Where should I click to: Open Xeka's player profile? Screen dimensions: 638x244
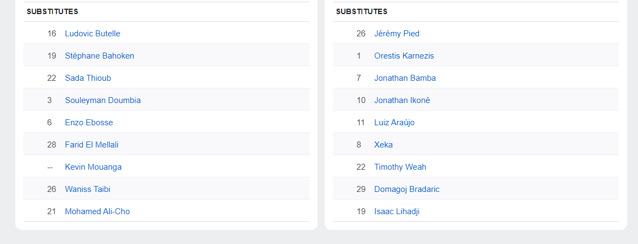click(383, 145)
